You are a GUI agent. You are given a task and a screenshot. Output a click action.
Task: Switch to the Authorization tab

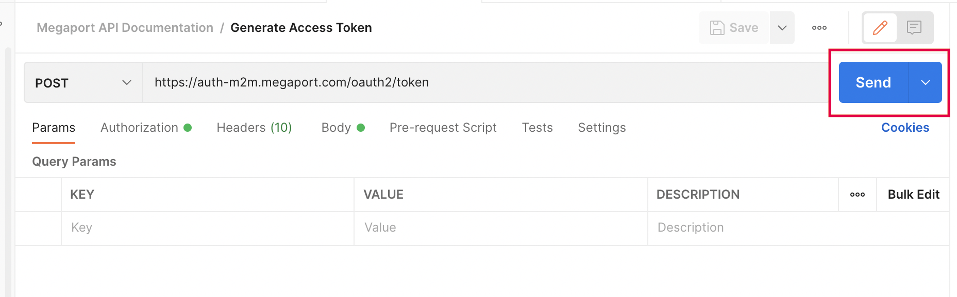[139, 127]
